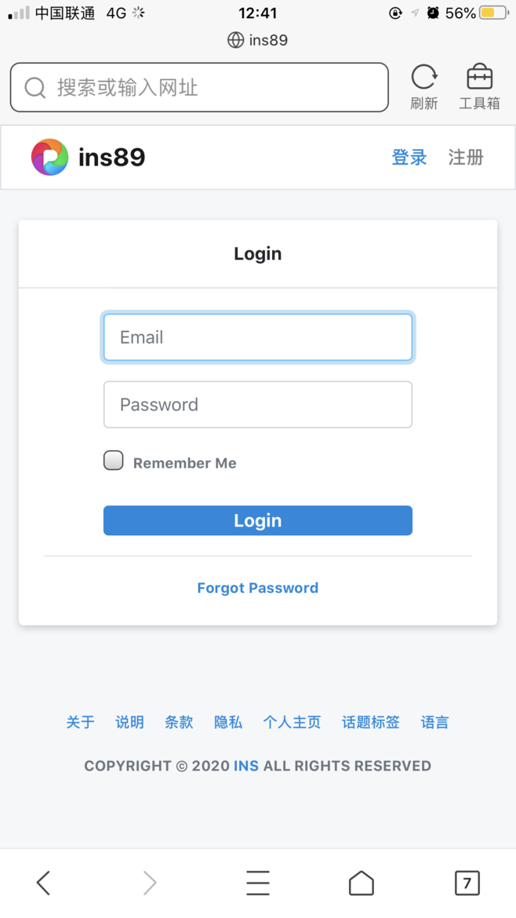Open the browser hamburger menu
This screenshot has height=918, width=516.
(x=258, y=883)
